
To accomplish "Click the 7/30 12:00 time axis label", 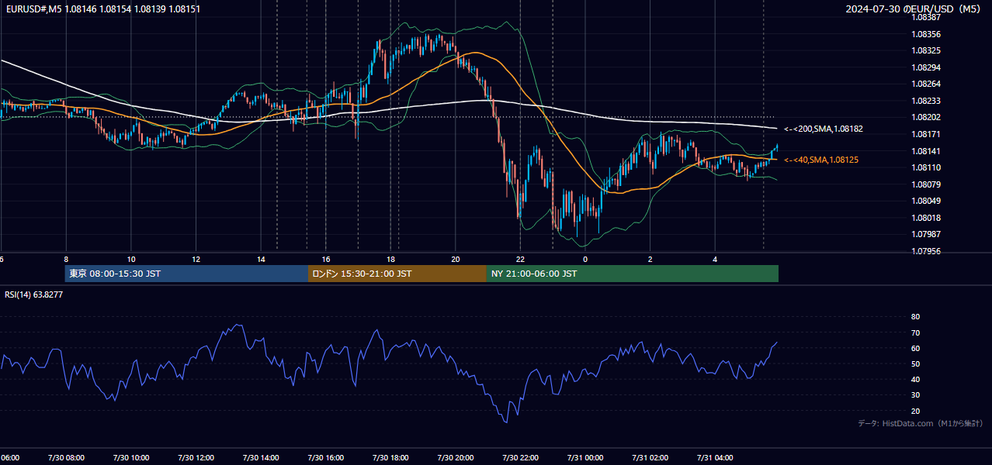I will click(x=196, y=458).
